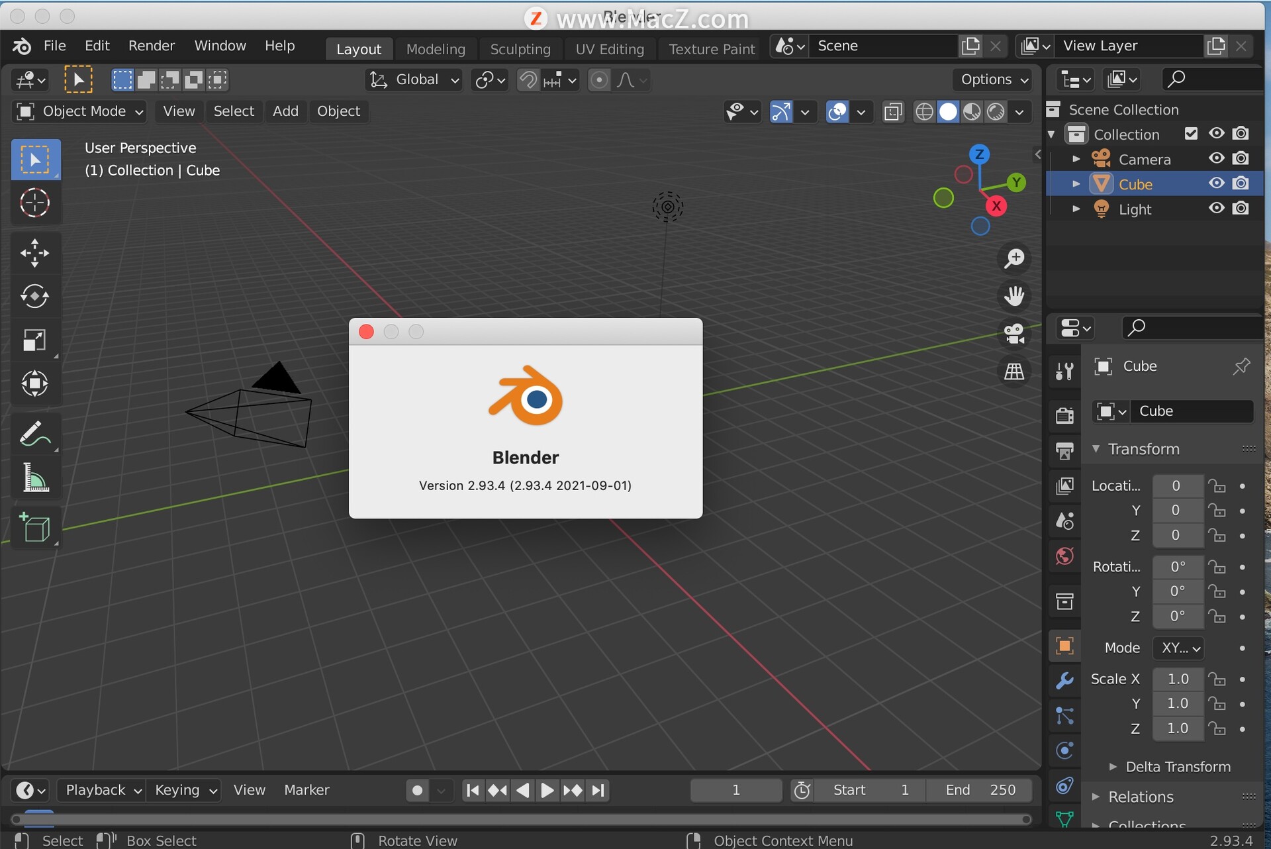Expand the Light tree item
The height and width of the screenshot is (849, 1271).
click(x=1076, y=209)
